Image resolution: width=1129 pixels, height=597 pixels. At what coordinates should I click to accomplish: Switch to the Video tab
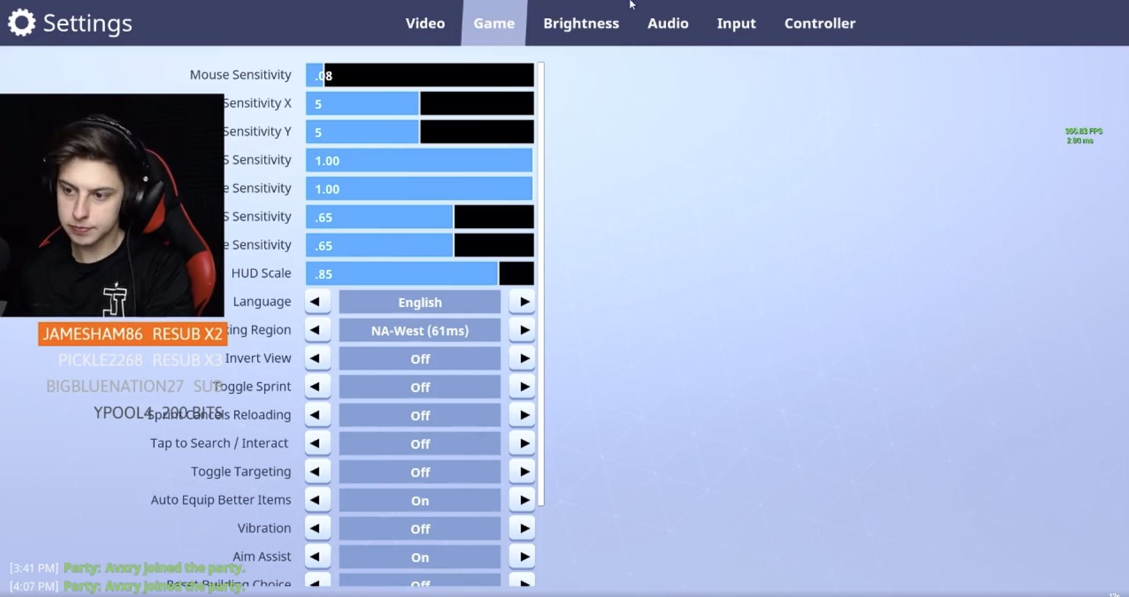(x=425, y=23)
